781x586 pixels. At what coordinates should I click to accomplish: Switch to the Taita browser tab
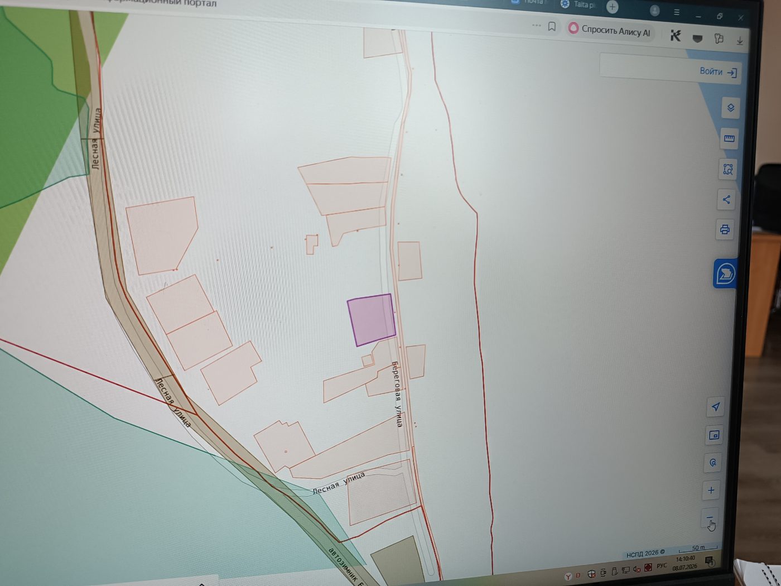[x=578, y=4]
